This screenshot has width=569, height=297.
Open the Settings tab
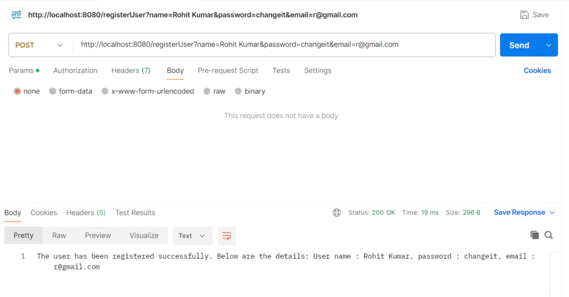click(x=317, y=70)
